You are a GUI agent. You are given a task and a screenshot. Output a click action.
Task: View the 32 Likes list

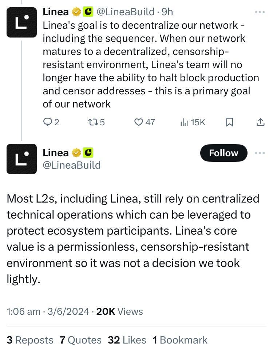click(127, 340)
